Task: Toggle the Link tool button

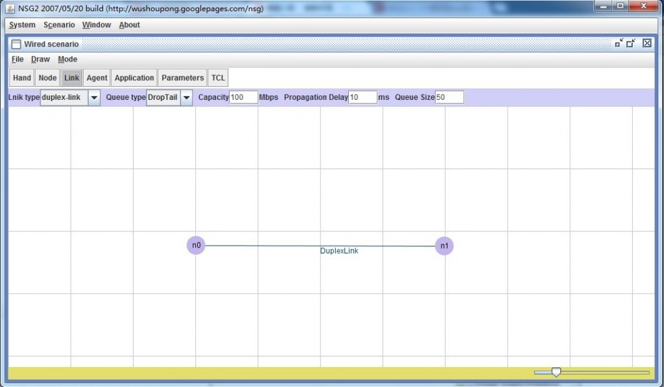Action: point(71,78)
